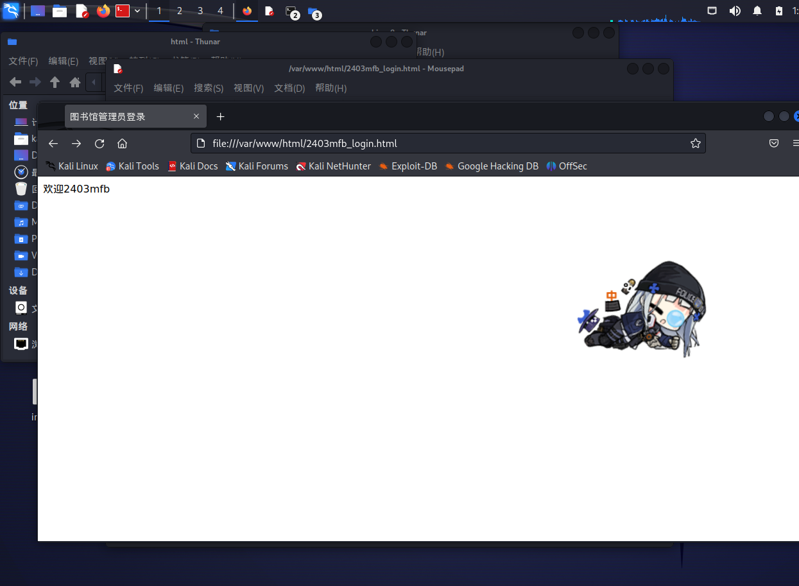Screen dimensions: 799x586
Task: Launch Firefox from the panel launcher
Action: (103, 11)
